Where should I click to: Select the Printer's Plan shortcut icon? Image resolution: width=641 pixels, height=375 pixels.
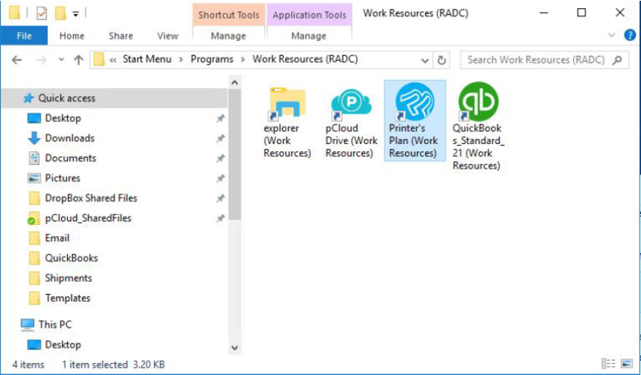coord(415,102)
